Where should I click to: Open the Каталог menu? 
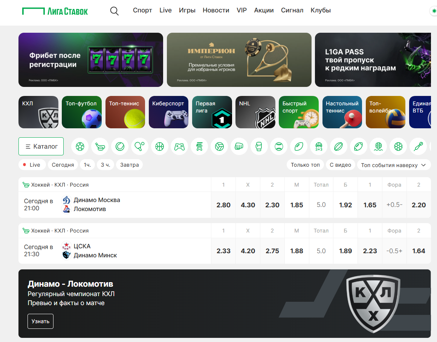click(41, 146)
